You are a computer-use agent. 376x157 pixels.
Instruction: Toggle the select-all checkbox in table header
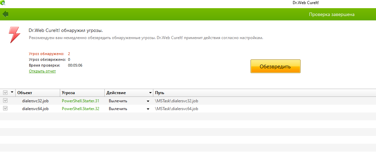[5, 93]
